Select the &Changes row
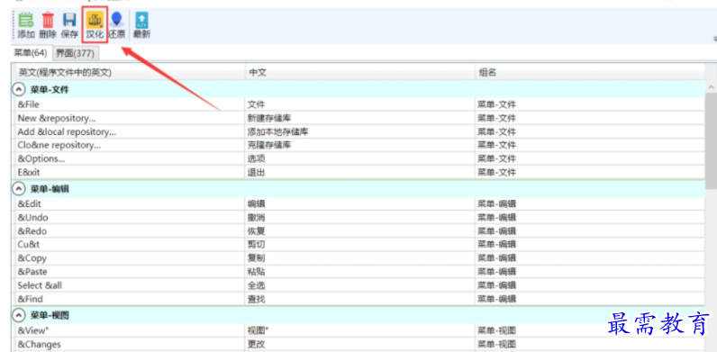The width and height of the screenshot is (717, 352). (x=359, y=344)
